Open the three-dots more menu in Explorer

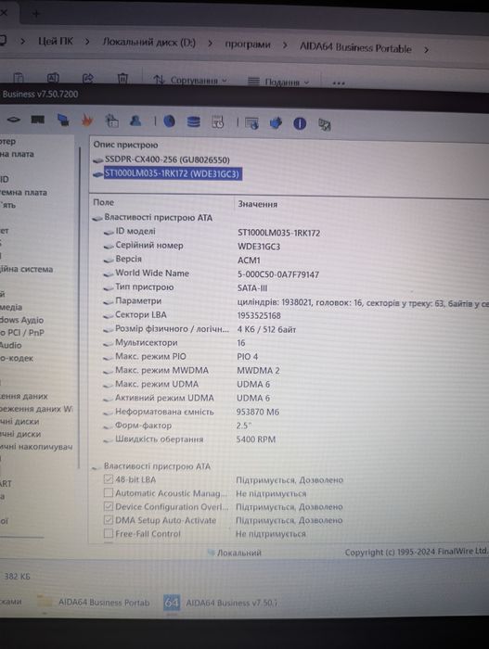pos(339,83)
